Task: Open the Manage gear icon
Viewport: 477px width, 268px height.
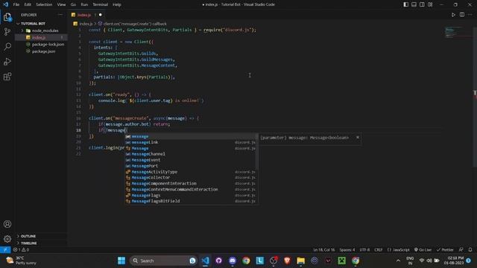Action: tap(7, 239)
